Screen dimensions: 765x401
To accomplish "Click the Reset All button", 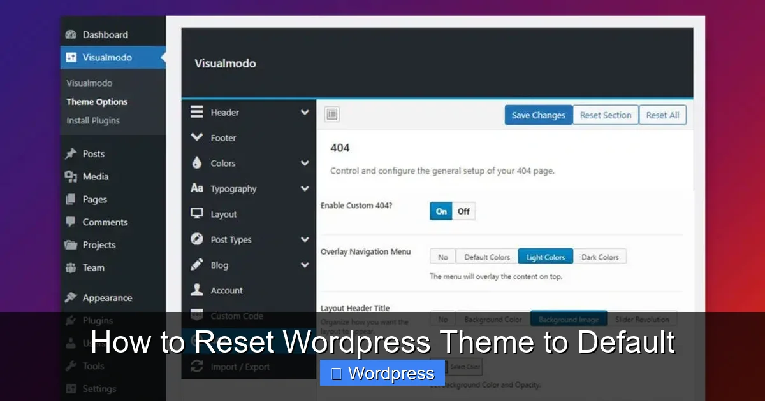I will 662,115.
